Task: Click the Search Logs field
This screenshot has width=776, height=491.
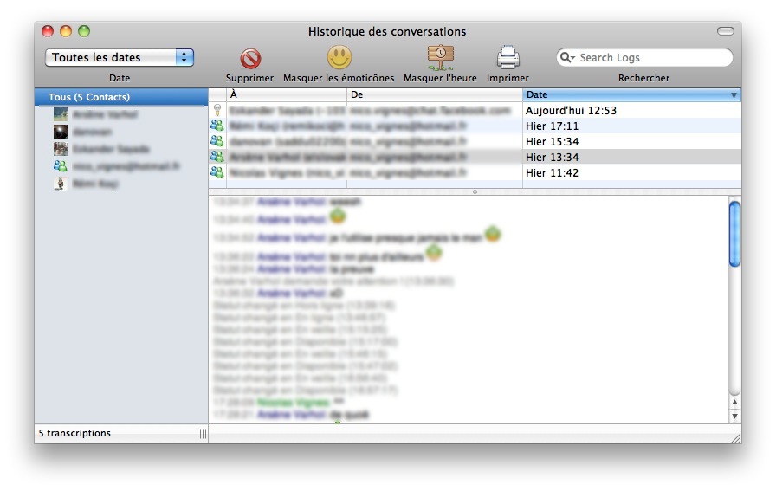Action: (650, 58)
